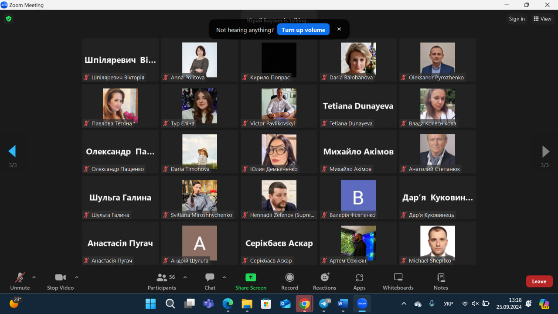The width and height of the screenshot is (558, 314).
Task: Expand audio options arrow beside Unmute
Action: (x=34, y=277)
